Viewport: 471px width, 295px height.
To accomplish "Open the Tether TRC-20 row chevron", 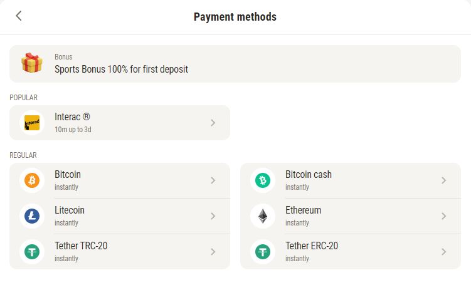I will point(213,252).
